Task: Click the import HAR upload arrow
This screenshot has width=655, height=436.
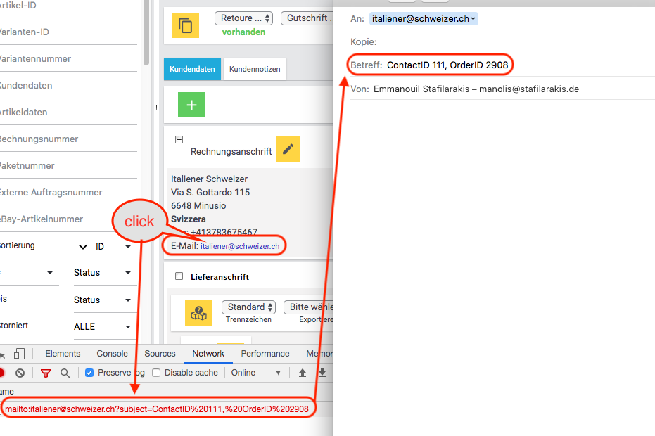Action: click(303, 373)
